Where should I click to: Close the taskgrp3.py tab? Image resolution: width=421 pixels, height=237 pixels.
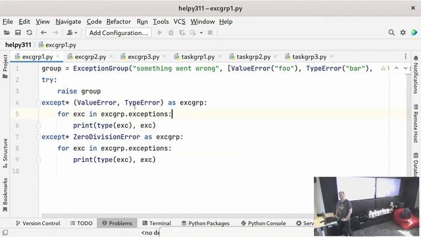point(332,57)
